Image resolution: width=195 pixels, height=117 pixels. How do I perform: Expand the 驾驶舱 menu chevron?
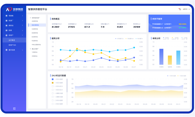pyautogui.click(x=22, y=16)
